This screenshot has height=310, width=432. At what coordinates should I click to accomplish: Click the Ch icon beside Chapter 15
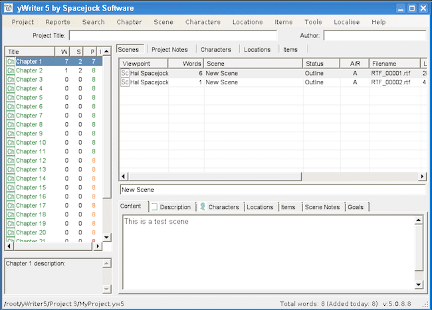click(x=11, y=188)
